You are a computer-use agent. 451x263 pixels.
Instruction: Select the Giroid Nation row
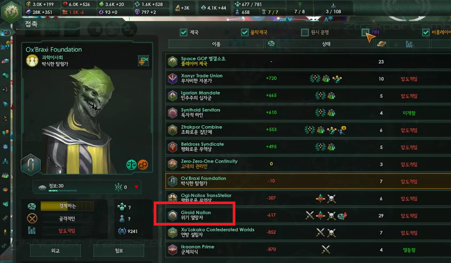[x=308, y=215]
